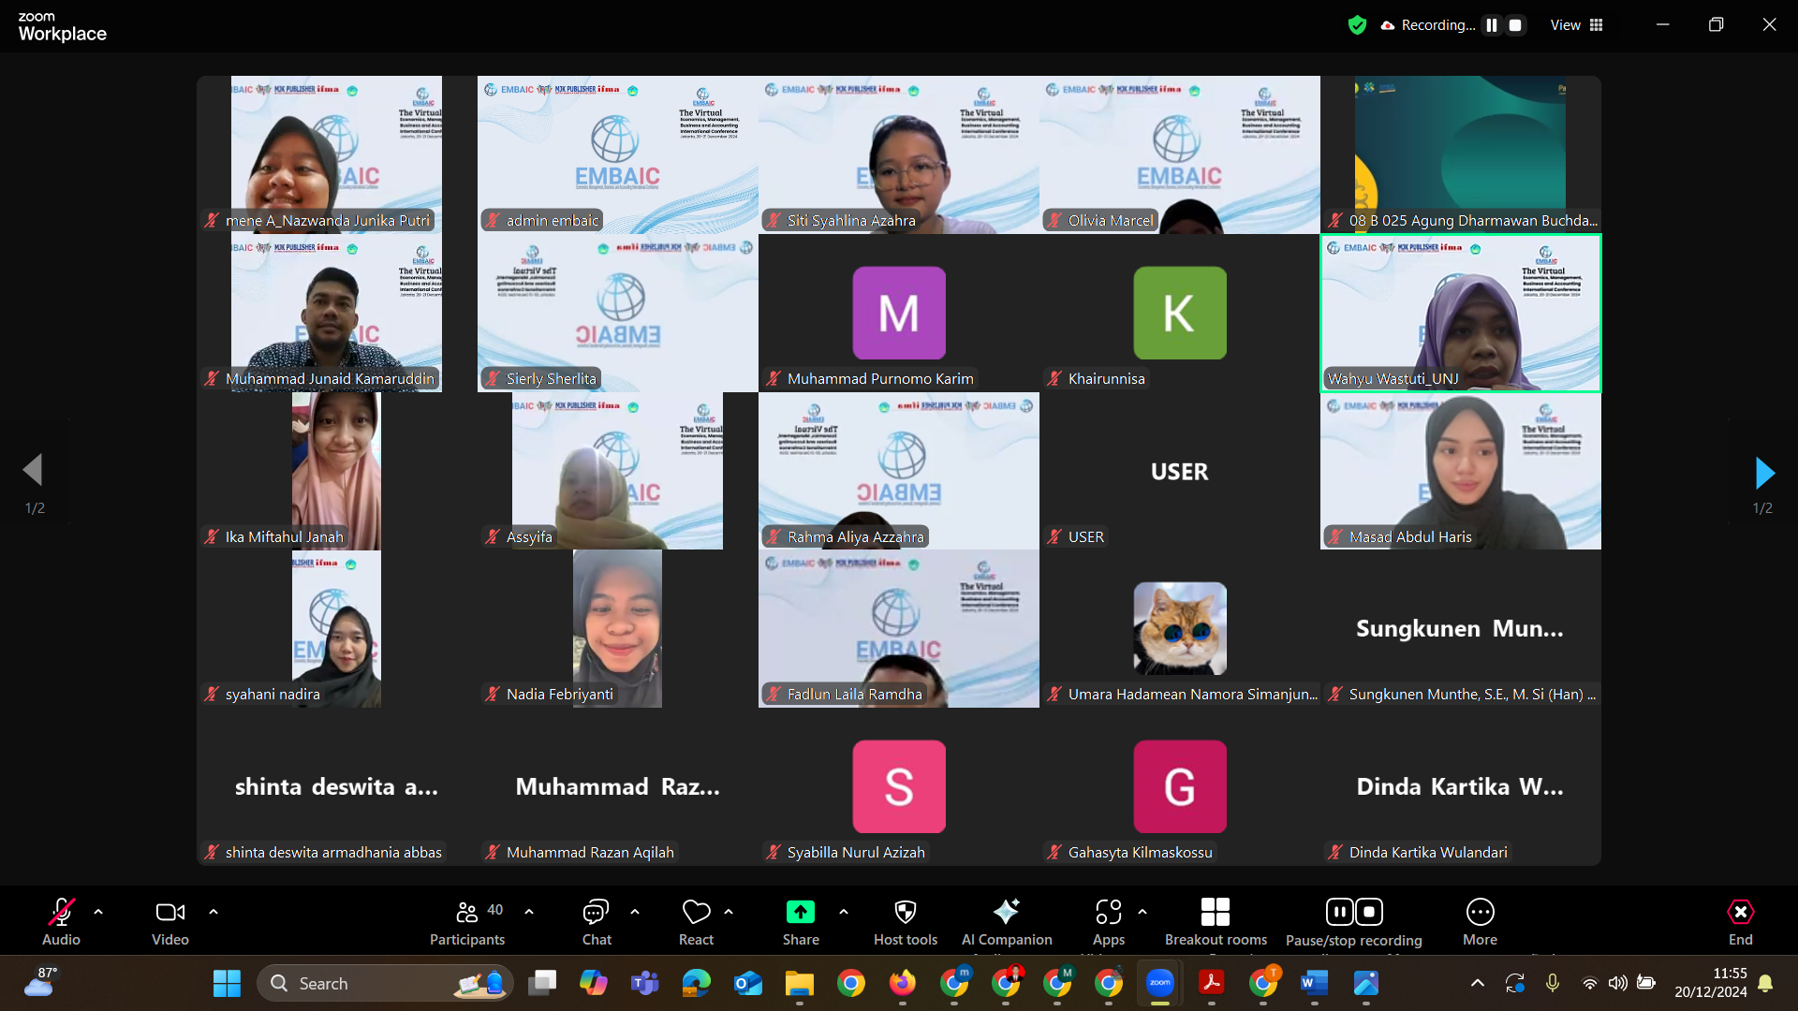Click the green Share screen button
1798x1011 pixels.
[x=801, y=913]
